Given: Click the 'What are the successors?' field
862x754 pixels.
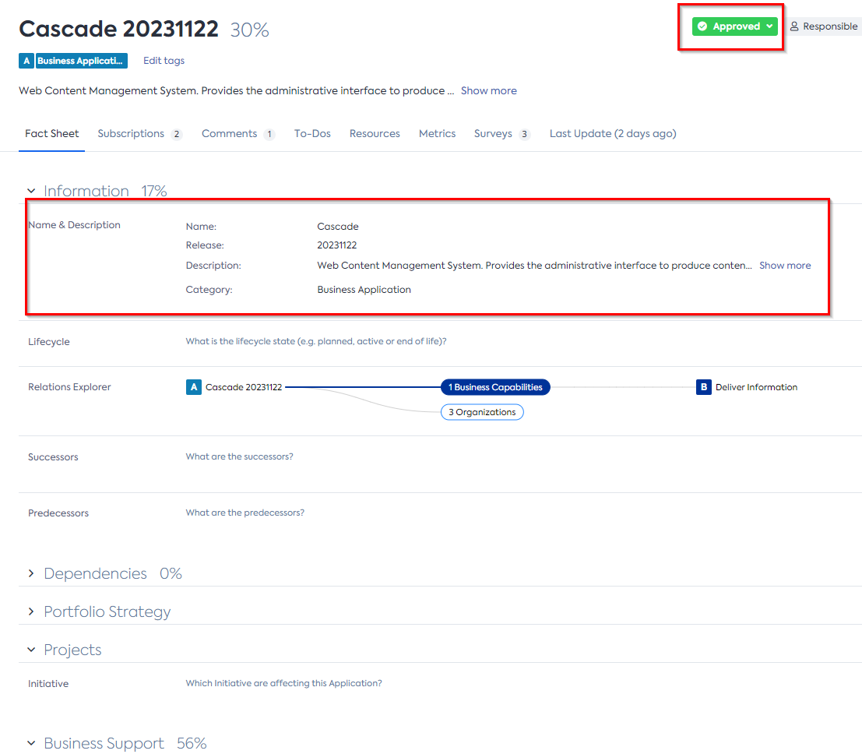Looking at the screenshot, I should [239, 456].
